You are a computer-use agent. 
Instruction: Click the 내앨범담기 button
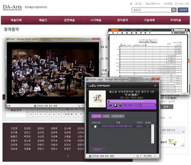pyautogui.click(x=98, y=149)
